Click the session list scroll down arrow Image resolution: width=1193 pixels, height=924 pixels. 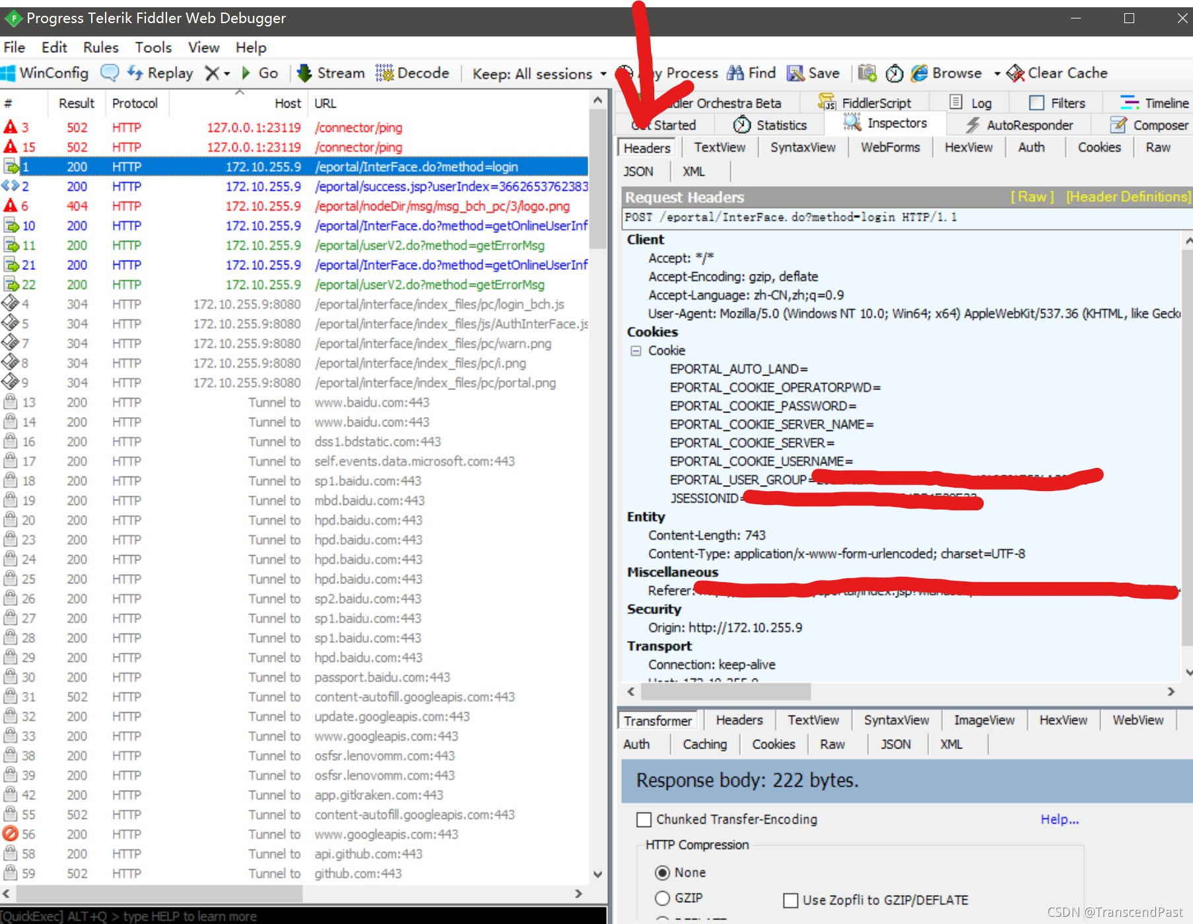coord(597,874)
